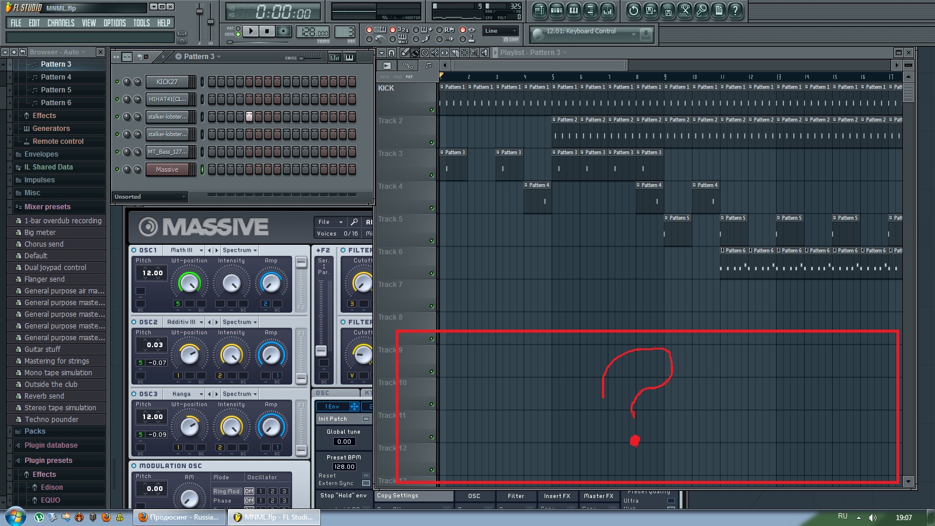This screenshot has width=935, height=526.
Task: Select the Delete tool in Playlist
Action: click(425, 53)
